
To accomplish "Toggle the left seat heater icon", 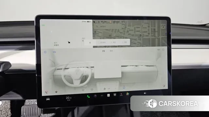I will [46, 92].
